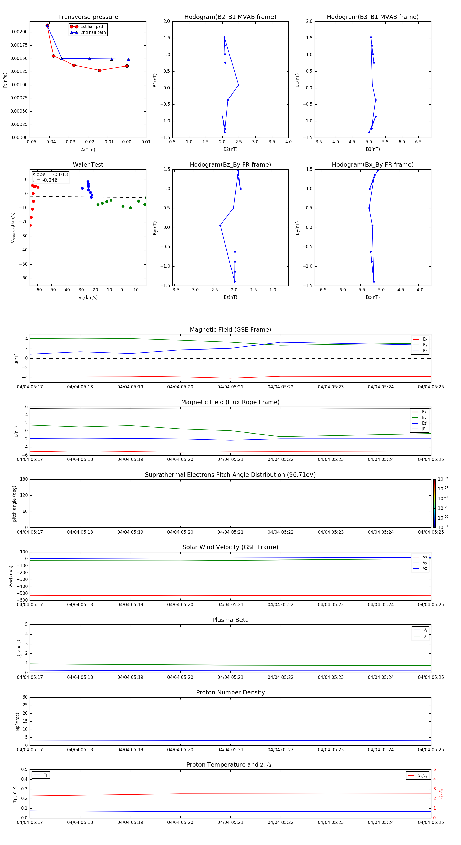The image size is (461, 845).
Task: Click the top-left red circle in Transverse pressure
Action: tap(47, 25)
